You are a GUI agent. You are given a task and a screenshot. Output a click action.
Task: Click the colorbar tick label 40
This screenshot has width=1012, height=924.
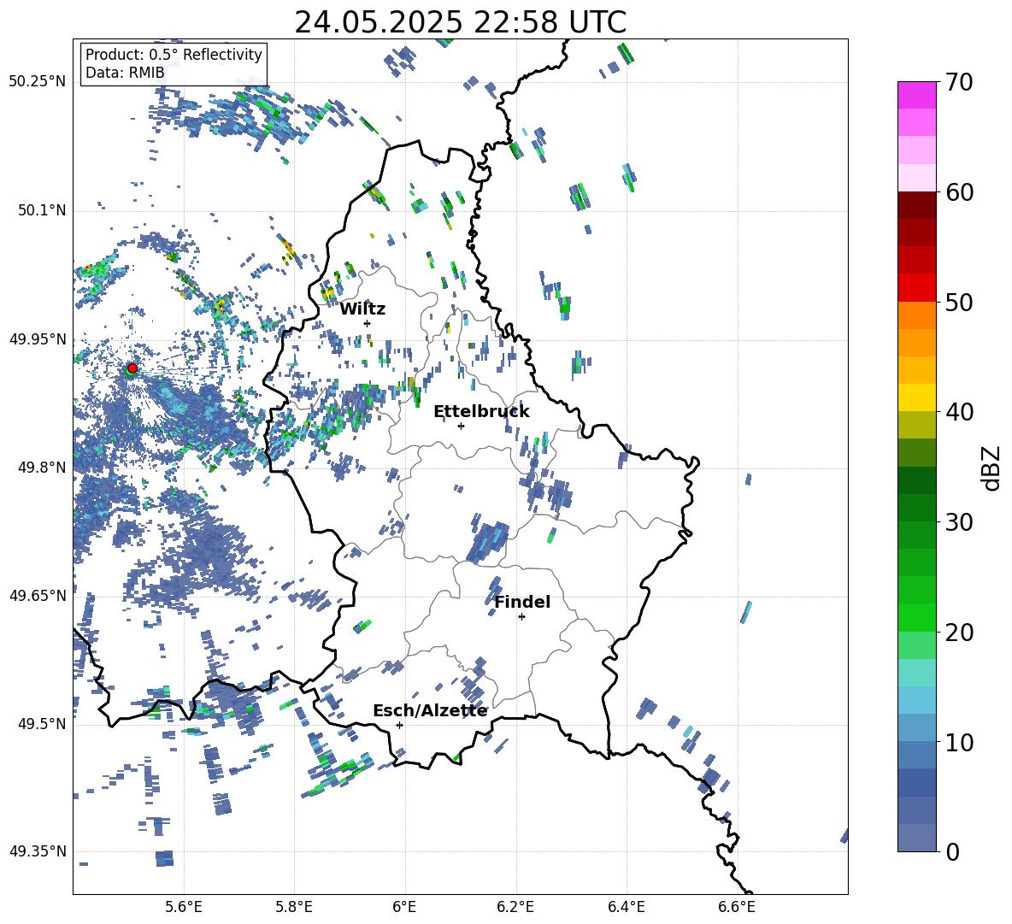(x=958, y=412)
